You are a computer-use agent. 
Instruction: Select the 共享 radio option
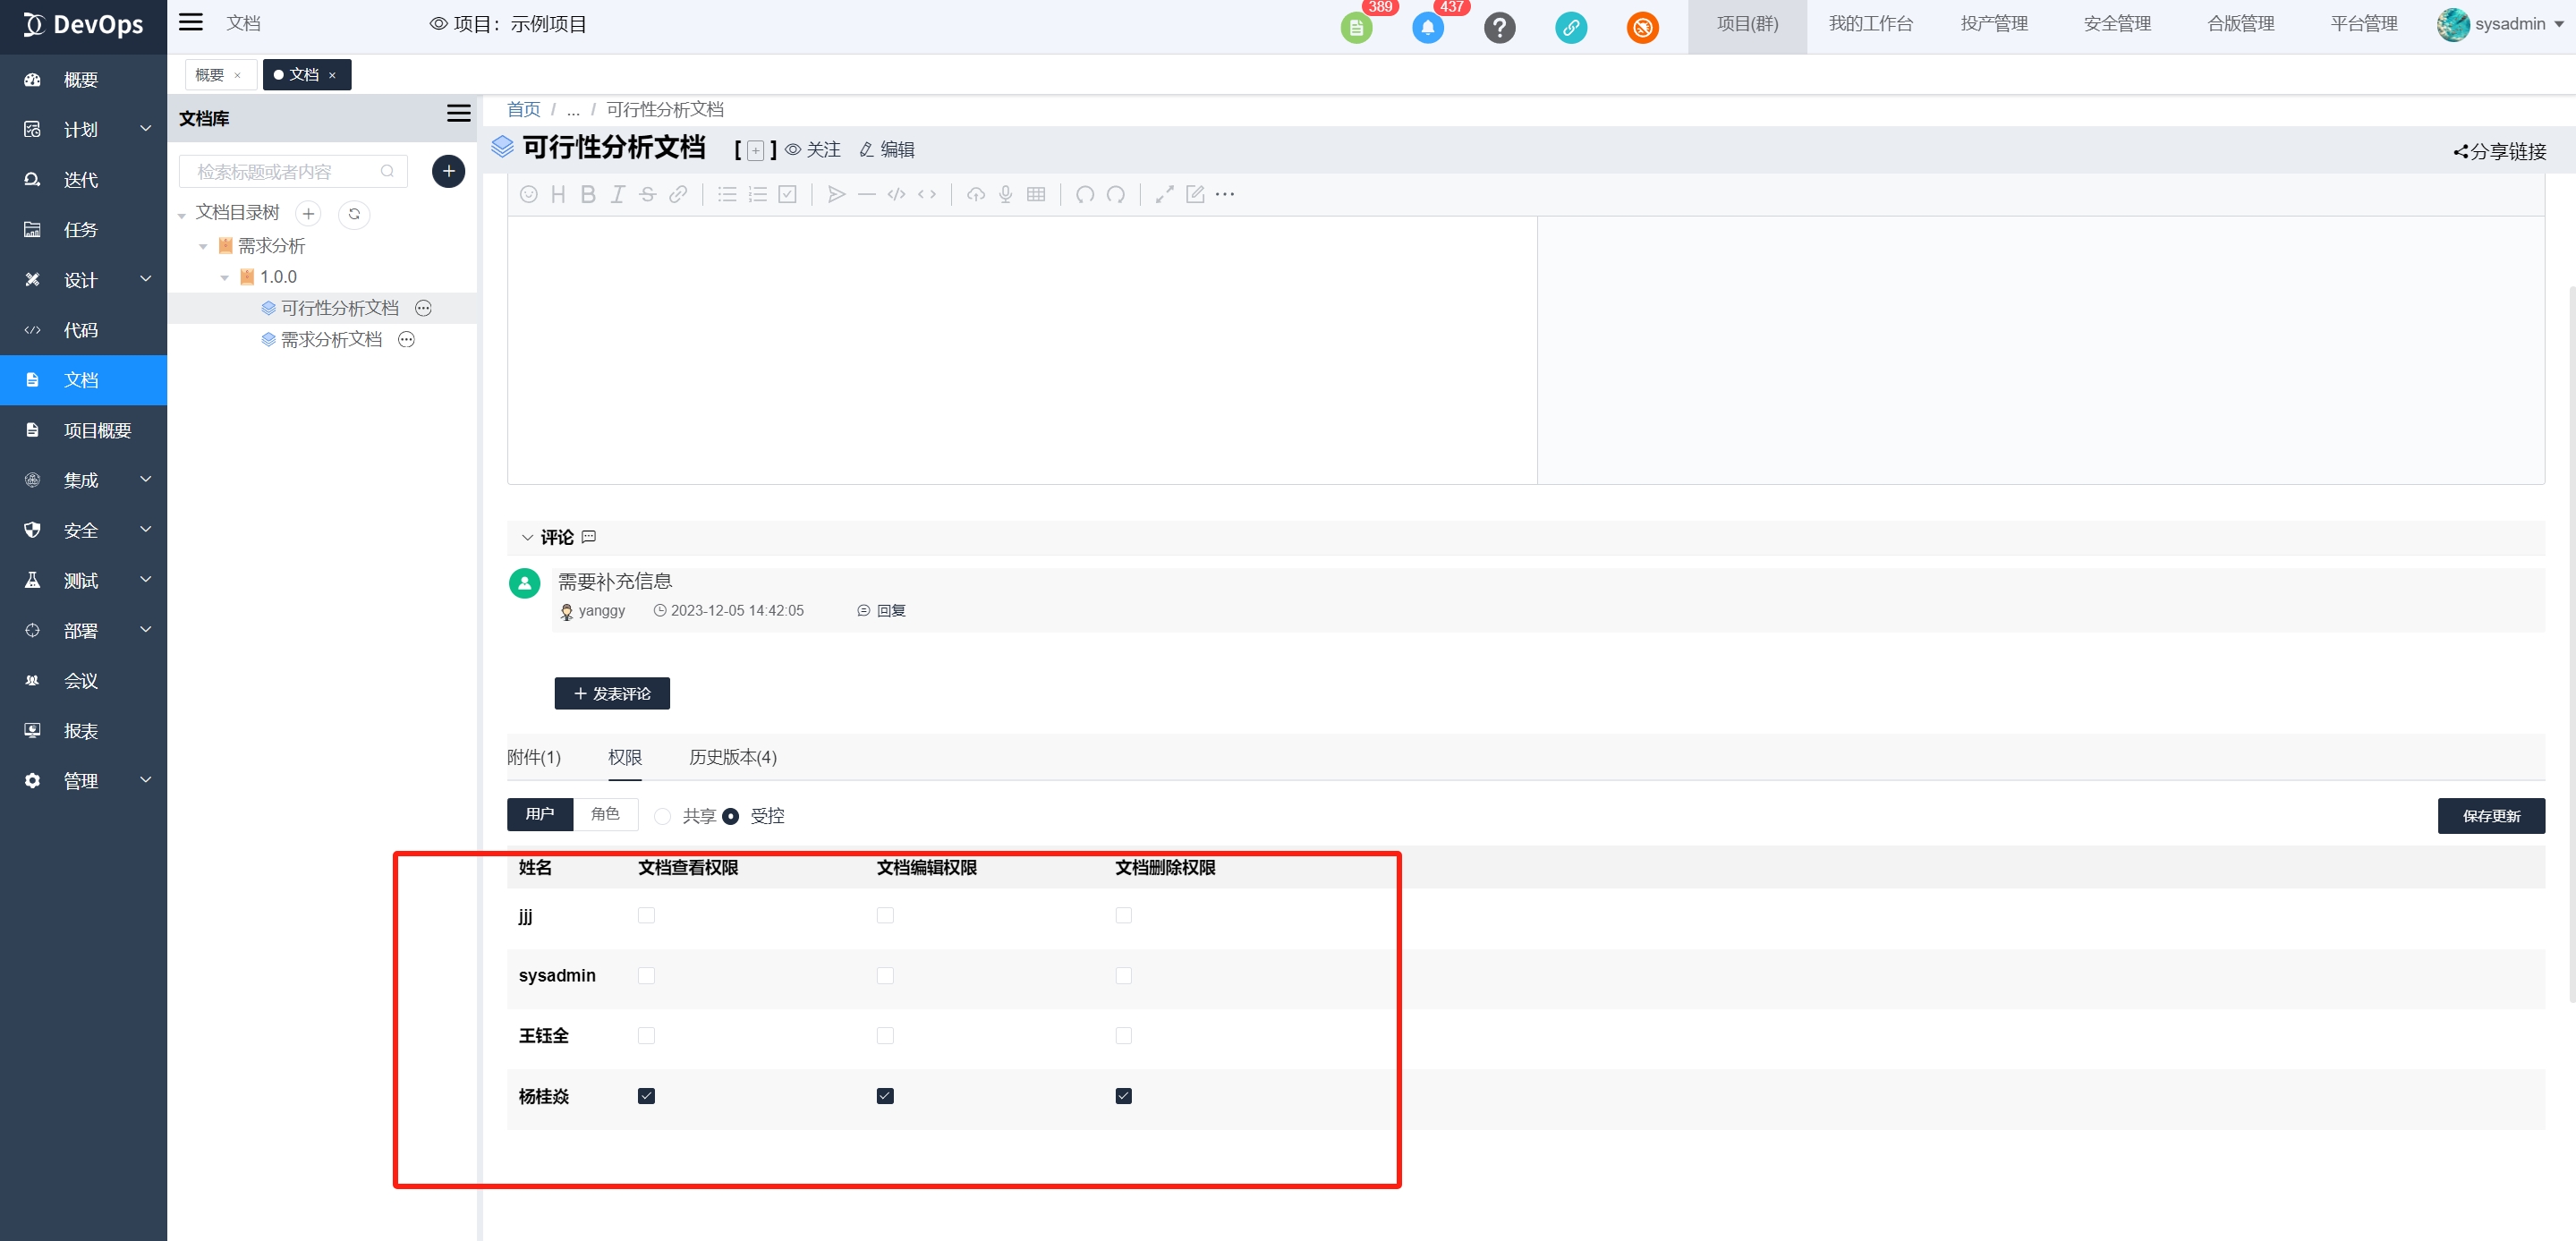tap(663, 816)
